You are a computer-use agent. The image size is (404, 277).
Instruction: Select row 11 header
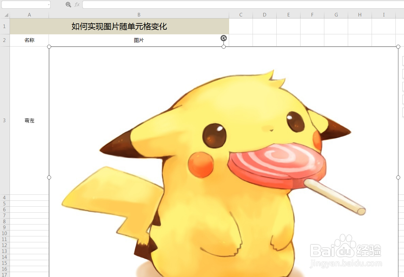click(5, 239)
